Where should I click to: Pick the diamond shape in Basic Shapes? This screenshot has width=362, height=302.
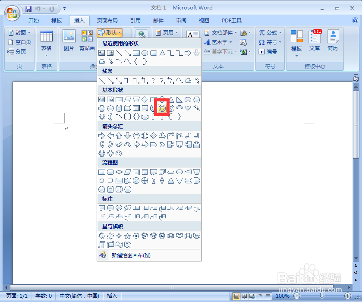145,100
